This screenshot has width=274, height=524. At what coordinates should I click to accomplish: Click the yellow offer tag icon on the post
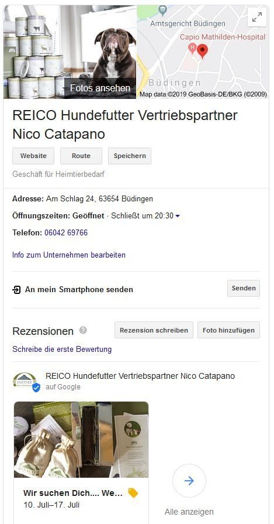pyautogui.click(x=133, y=493)
